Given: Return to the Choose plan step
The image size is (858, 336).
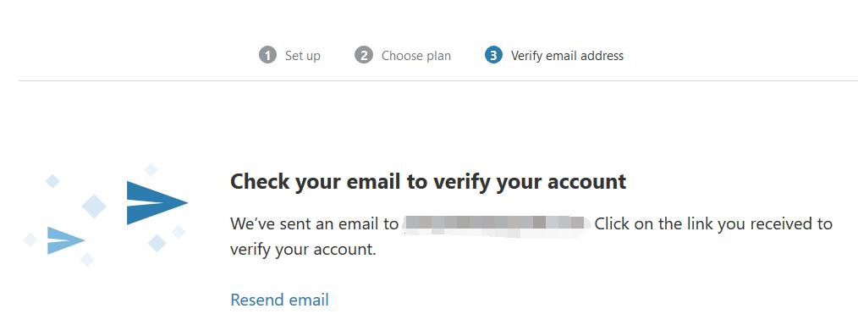Looking at the screenshot, I should click(x=416, y=56).
